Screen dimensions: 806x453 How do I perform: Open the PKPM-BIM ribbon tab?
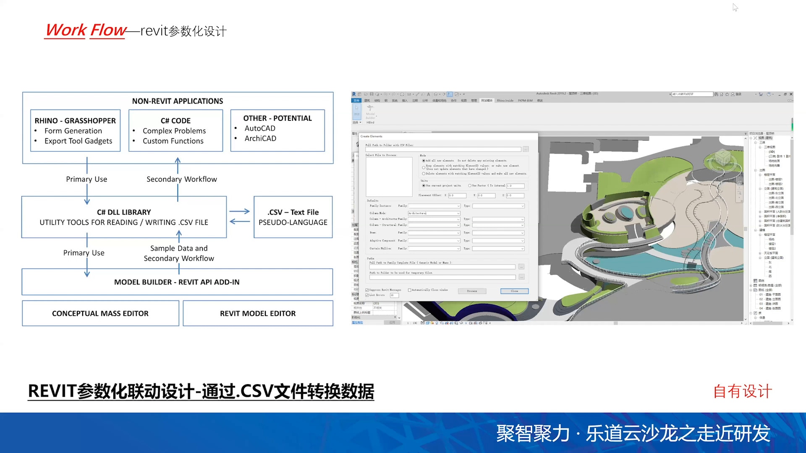pos(525,101)
